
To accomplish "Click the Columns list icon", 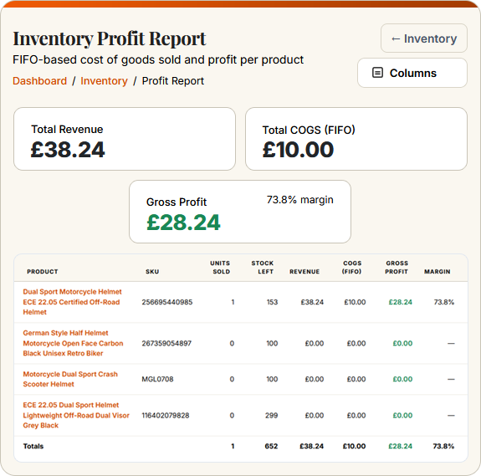I will (377, 73).
